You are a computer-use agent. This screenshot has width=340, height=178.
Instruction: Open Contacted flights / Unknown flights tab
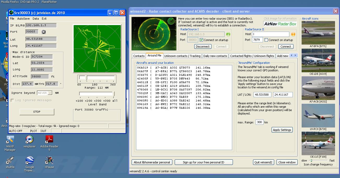[x=252, y=56]
